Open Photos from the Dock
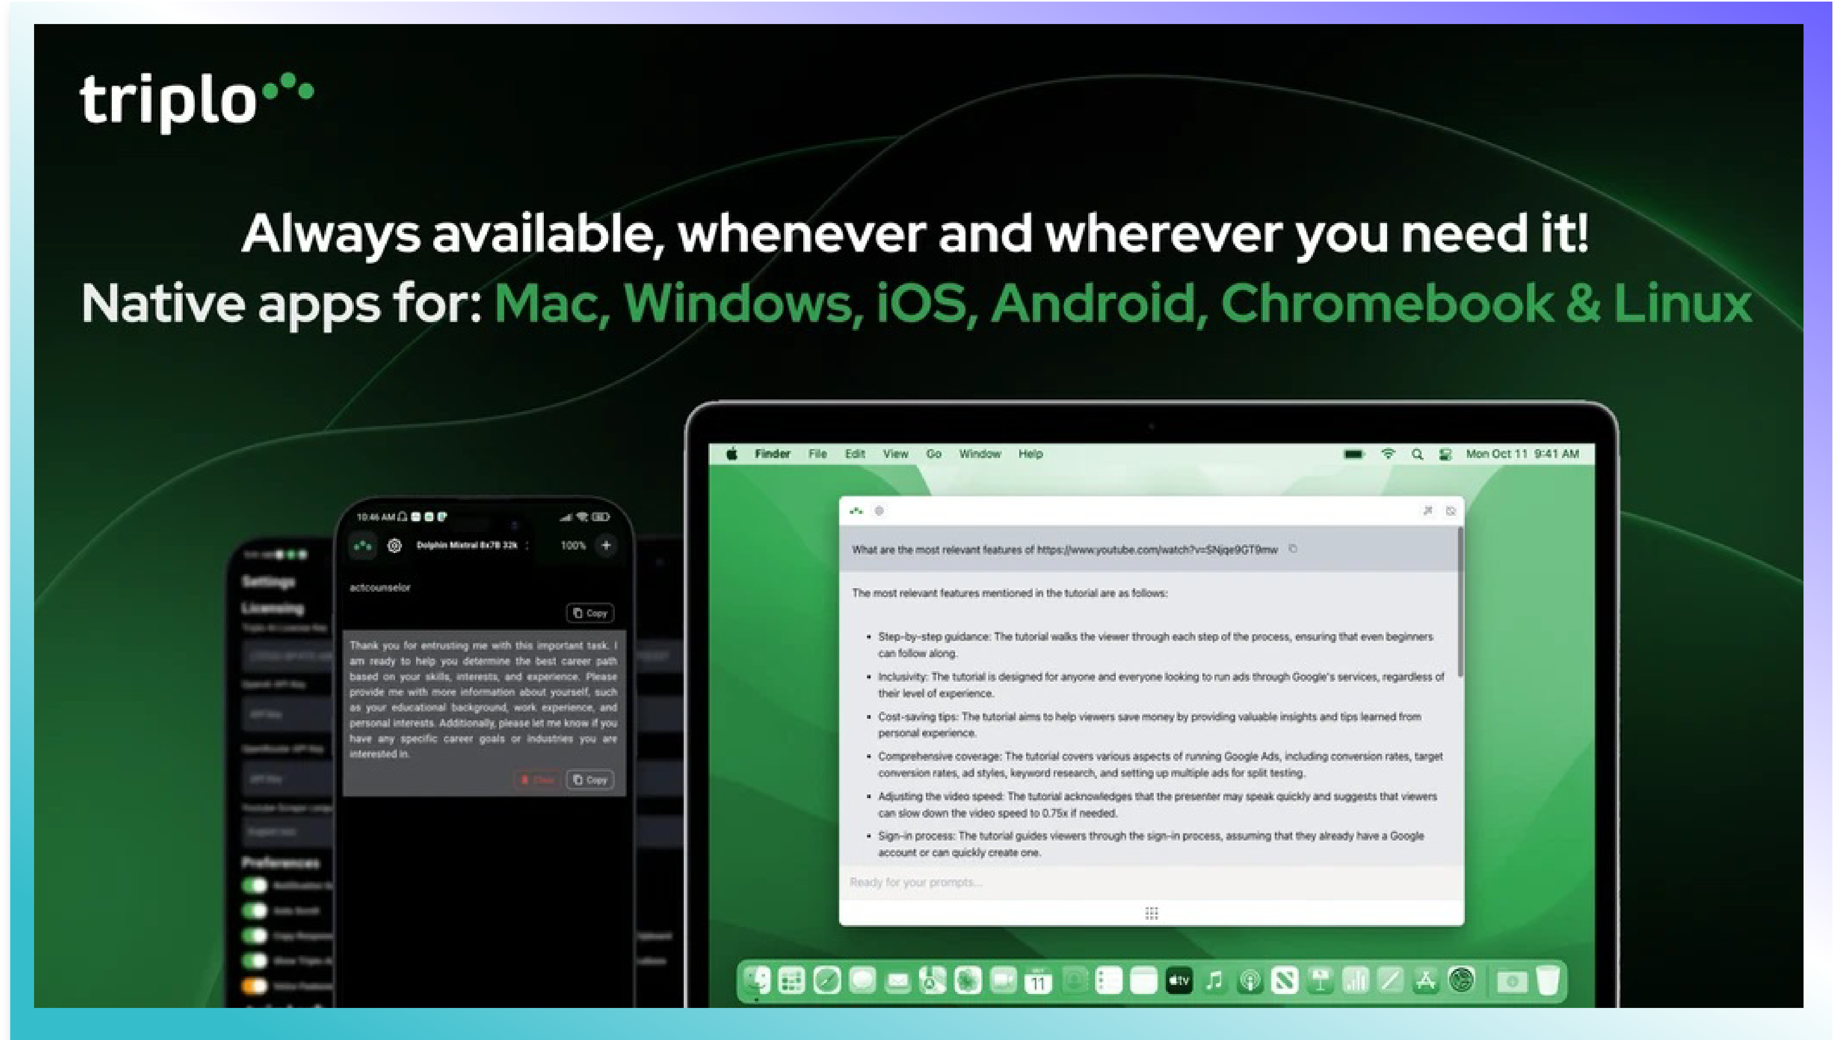This screenshot has height=1040, width=1836. coord(967,981)
